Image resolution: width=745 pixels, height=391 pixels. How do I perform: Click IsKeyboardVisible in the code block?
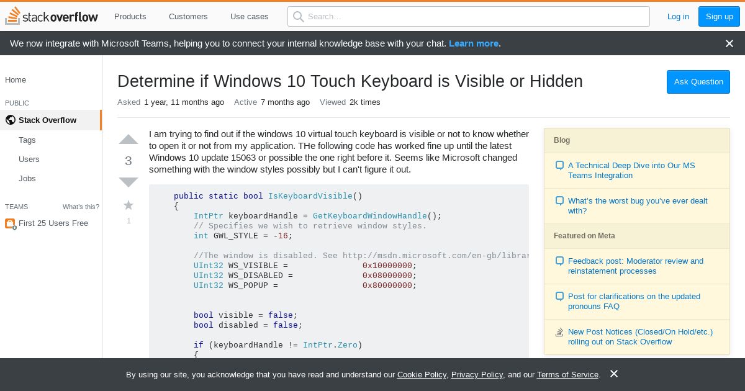coord(310,196)
